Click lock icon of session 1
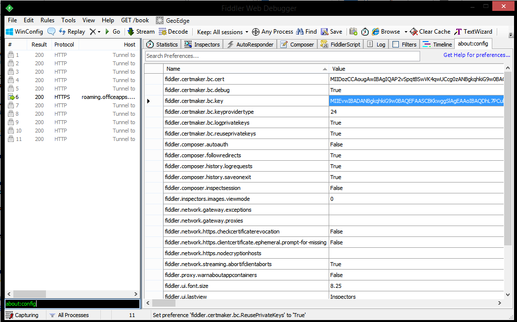The width and height of the screenshot is (517, 322). 11,55
